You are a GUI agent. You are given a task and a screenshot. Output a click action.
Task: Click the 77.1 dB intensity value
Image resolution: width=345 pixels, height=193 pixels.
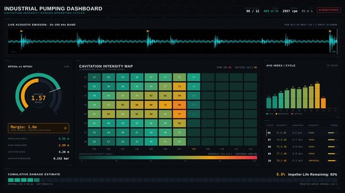point(281,154)
